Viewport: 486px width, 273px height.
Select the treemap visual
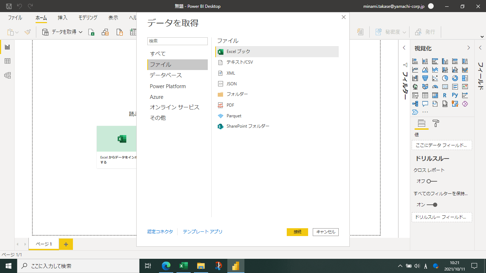click(x=465, y=78)
